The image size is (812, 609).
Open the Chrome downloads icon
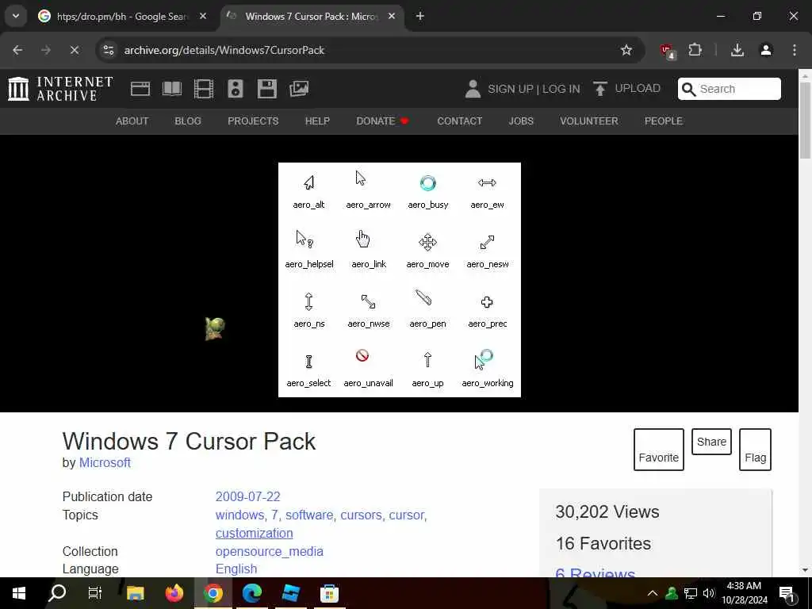[737, 50]
